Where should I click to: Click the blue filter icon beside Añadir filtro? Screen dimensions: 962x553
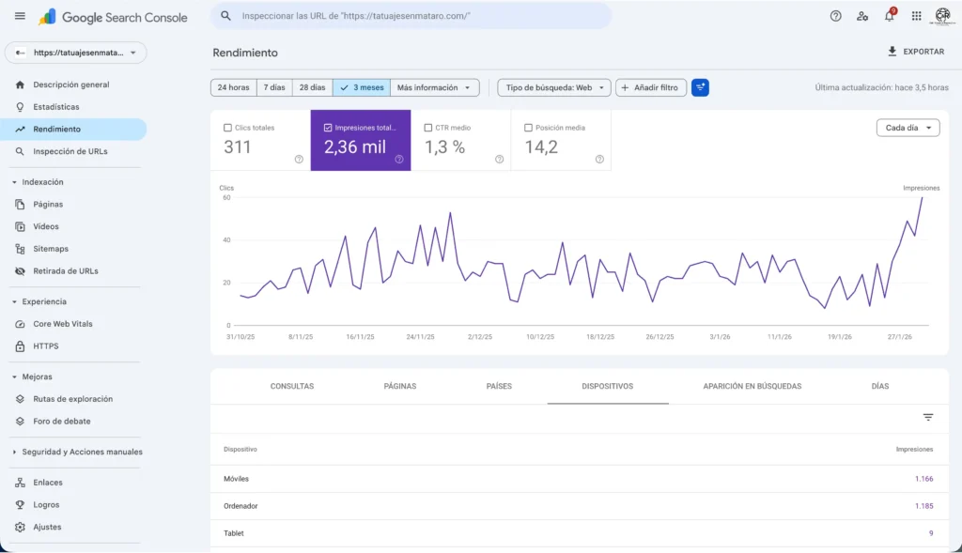click(700, 86)
